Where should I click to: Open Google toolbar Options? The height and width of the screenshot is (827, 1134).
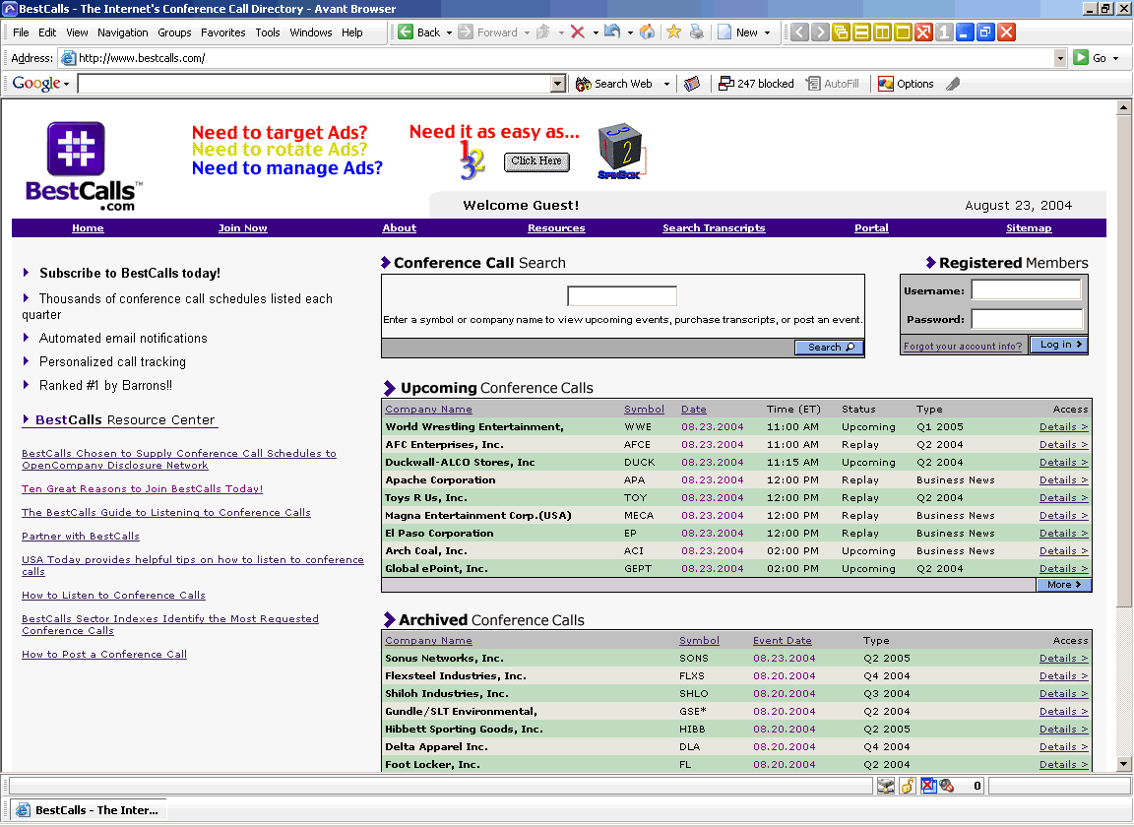click(x=906, y=84)
